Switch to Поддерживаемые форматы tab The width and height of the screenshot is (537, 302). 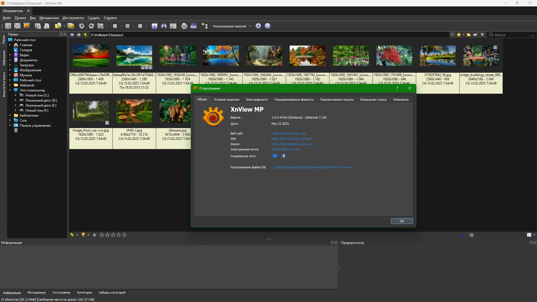(x=294, y=100)
